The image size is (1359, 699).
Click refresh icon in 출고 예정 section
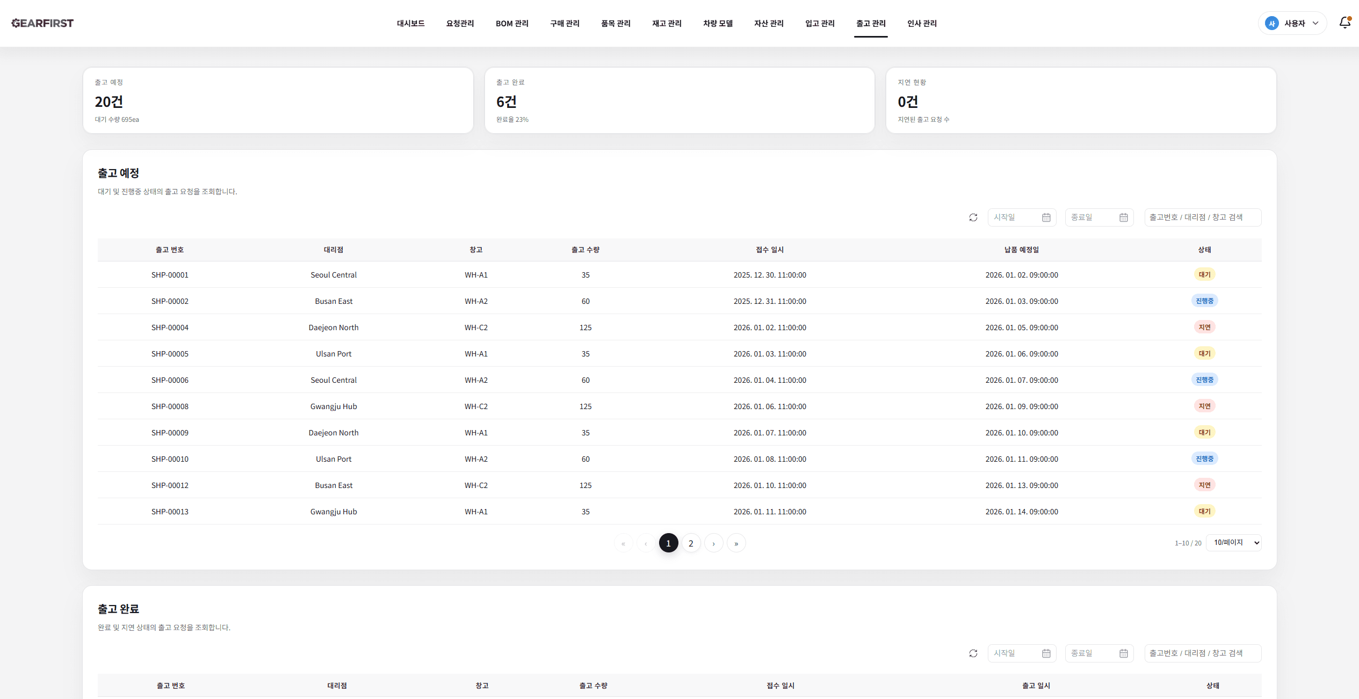(x=973, y=217)
